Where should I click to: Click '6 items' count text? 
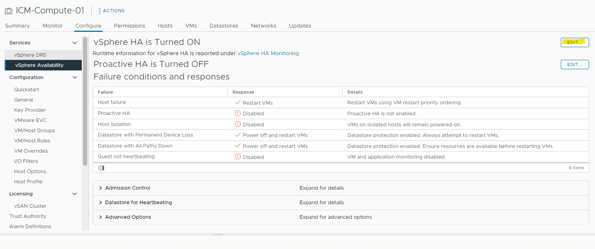pyautogui.click(x=576, y=168)
